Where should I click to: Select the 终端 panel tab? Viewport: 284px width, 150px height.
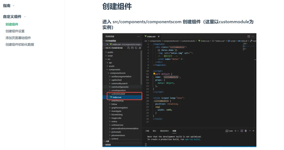[x=174, y=131]
